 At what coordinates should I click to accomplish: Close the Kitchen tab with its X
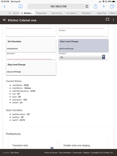coord(22,13)
